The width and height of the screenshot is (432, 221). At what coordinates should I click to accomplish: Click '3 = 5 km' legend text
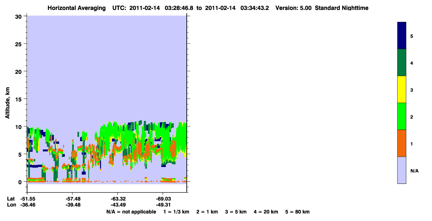coord(236,212)
